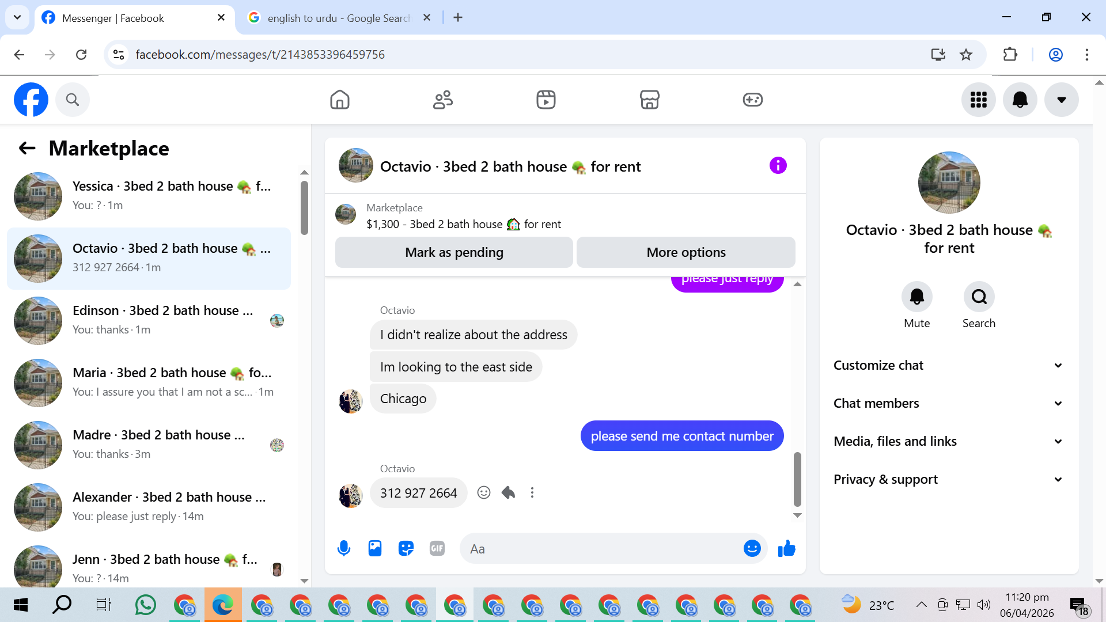
Task: Open the $1,300 listing link
Action: point(464,224)
